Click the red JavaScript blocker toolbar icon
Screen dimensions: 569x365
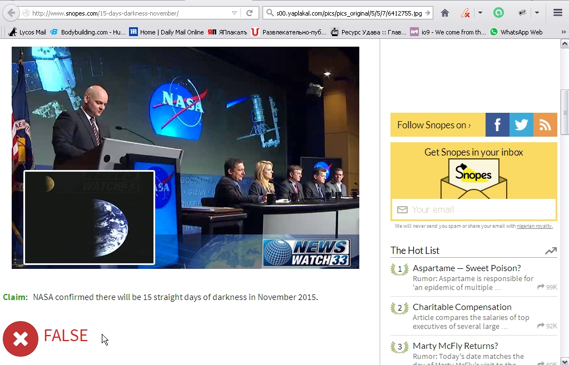[465, 13]
